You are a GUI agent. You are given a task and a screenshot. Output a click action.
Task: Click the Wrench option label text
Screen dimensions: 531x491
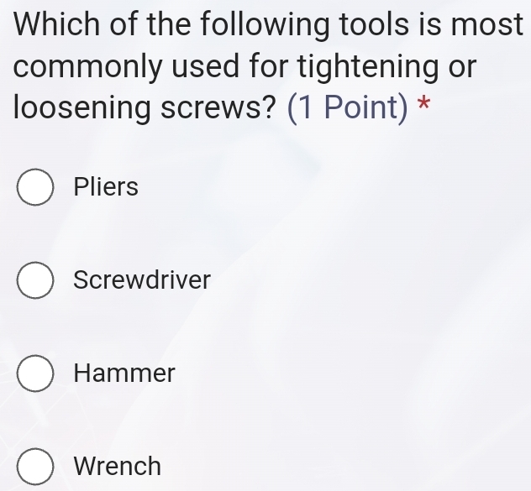[117, 466]
